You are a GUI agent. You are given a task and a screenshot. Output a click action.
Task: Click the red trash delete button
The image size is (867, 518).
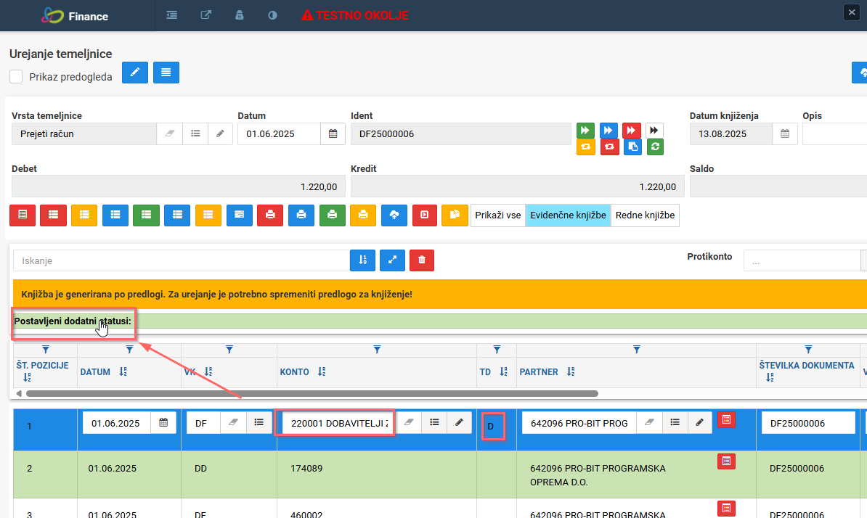pos(422,260)
